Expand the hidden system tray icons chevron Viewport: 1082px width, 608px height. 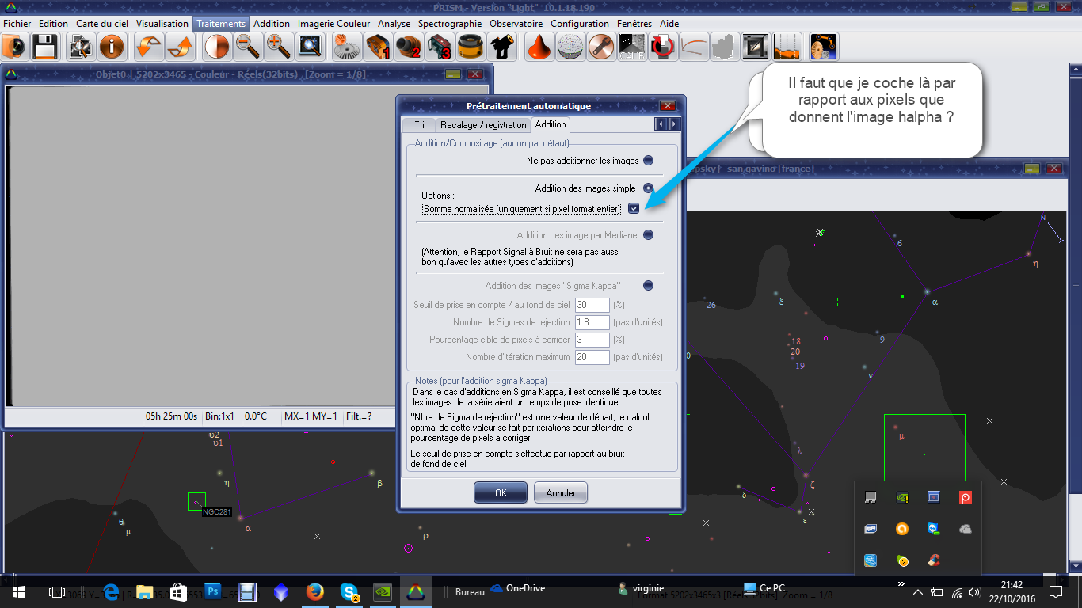click(918, 592)
